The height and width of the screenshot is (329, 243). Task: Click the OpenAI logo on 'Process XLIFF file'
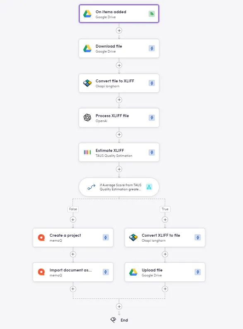click(x=87, y=118)
